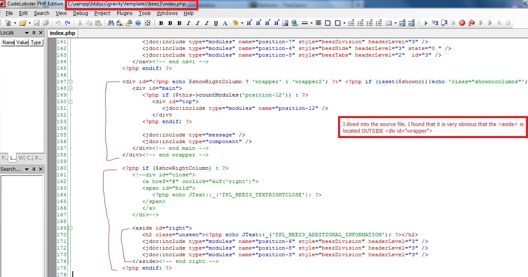This screenshot has width=528, height=277.
Task: Click the Value column header in Locals
Action: 22,42
